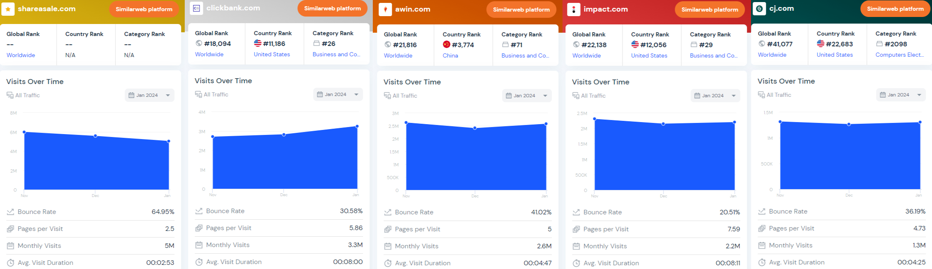
Task: Open Similarweb platform for awin.com
Action: 522,10
